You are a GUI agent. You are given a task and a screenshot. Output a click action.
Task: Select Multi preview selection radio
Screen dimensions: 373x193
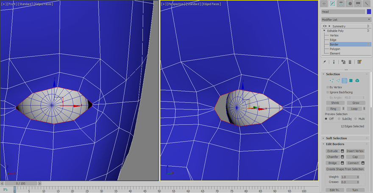356,119
